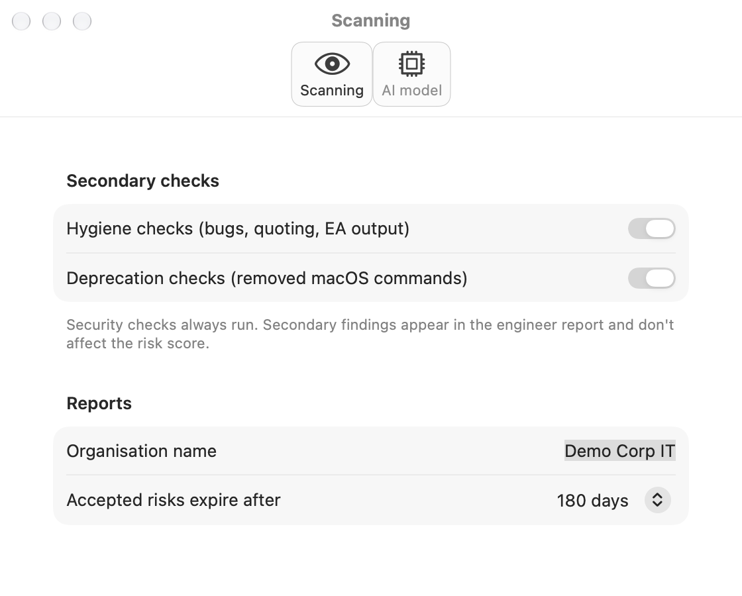The image size is (742, 596).
Task: Open the accepted risks expiry dropdown
Action: coord(657,500)
